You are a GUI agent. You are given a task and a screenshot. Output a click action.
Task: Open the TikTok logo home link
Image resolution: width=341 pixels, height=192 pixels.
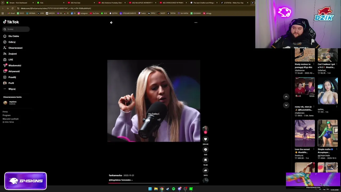click(x=11, y=22)
